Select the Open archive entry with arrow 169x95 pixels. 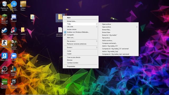pos(118,27)
